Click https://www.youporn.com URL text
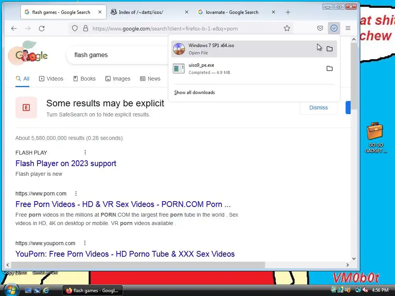The image size is (395, 296). pyautogui.click(x=46, y=243)
